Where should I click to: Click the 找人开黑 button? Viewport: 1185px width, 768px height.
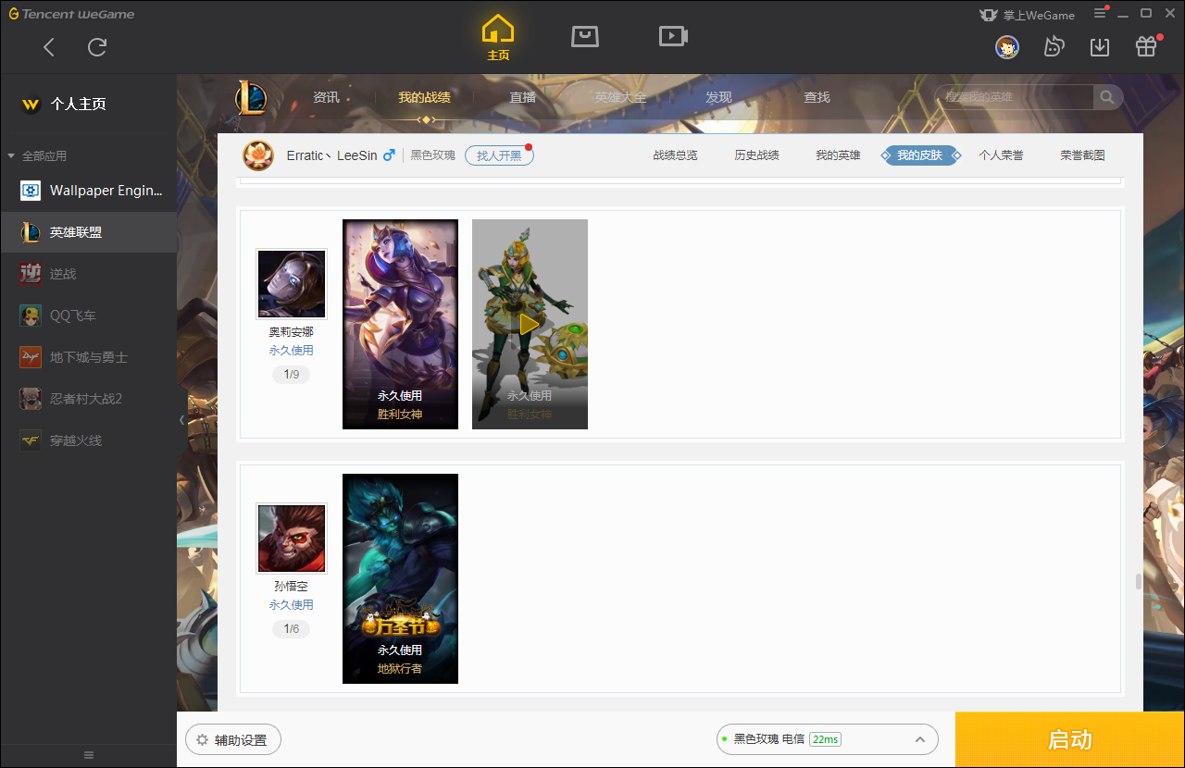point(499,155)
